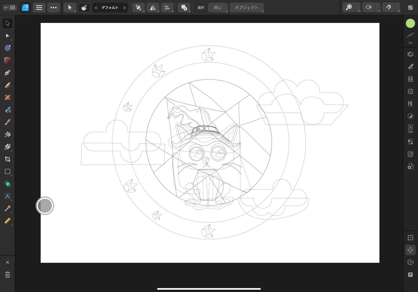
Task: Open the ellipsis overflow menu
Action: [x=54, y=7]
